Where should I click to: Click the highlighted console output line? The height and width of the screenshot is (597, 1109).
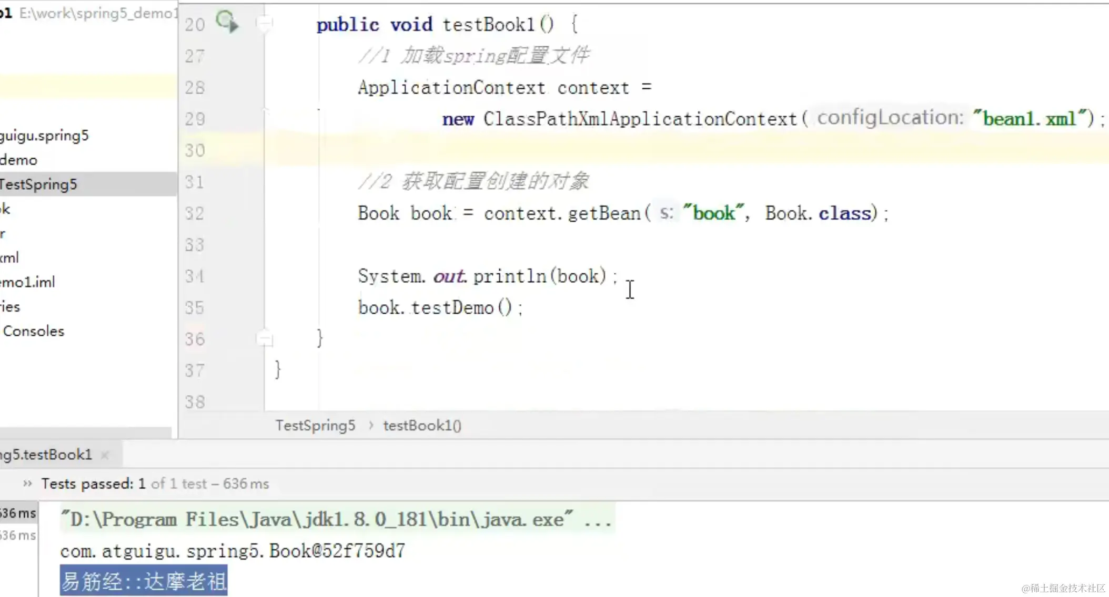pyautogui.click(x=144, y=581)
